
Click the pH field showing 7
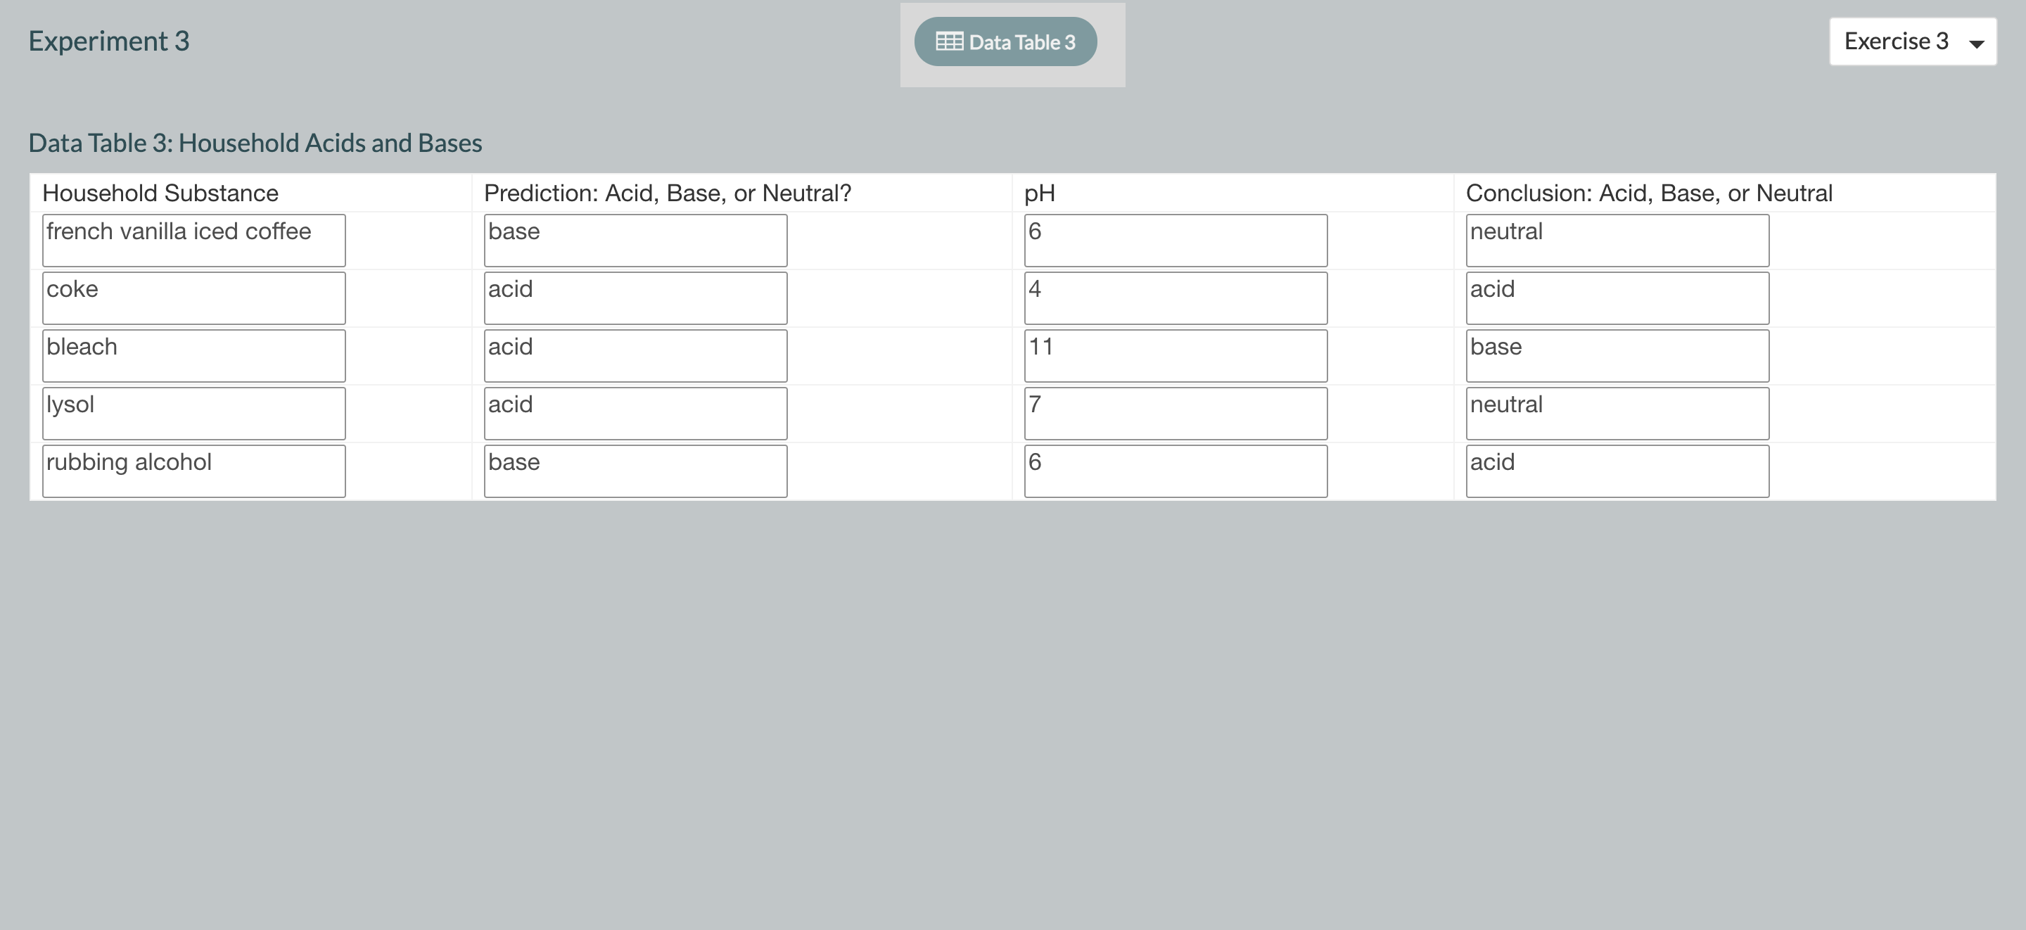(x=1176, y=413)
